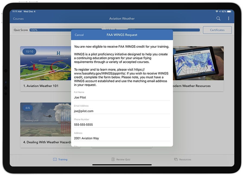The width and height of the screenshot is (244, 176).
Task: Check the battery indicator icon
Action: tap(229, 11)
